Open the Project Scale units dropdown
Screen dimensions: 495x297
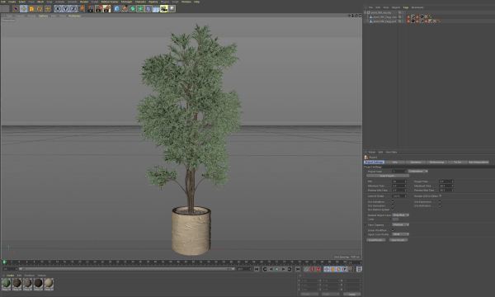pos(418,171)
